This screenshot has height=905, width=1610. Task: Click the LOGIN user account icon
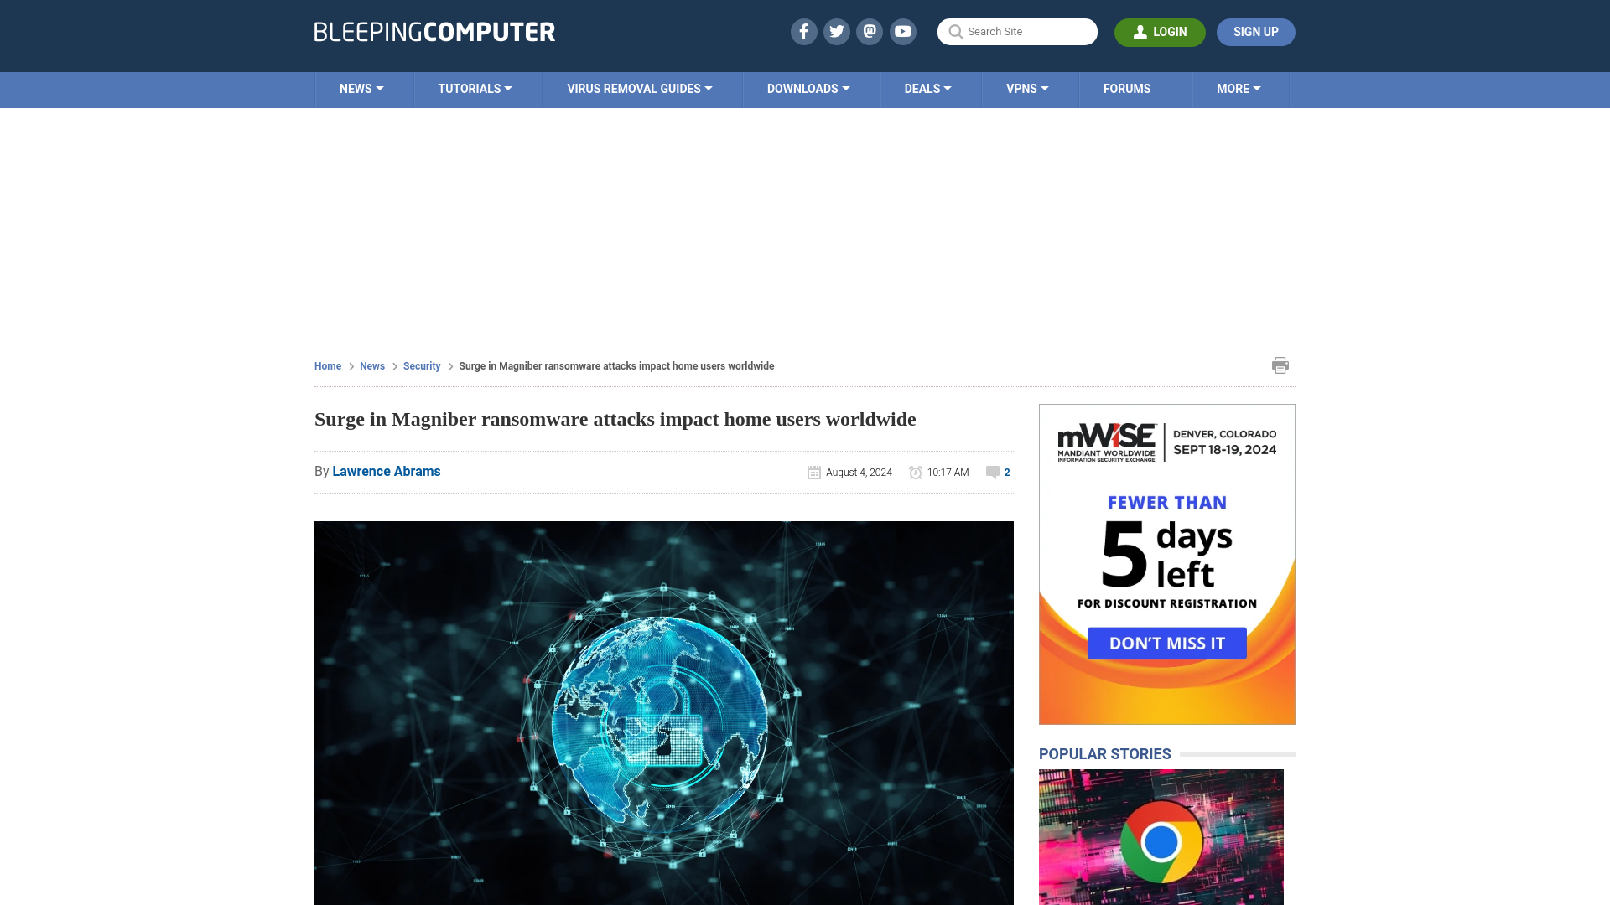[x=1140, y=32]
